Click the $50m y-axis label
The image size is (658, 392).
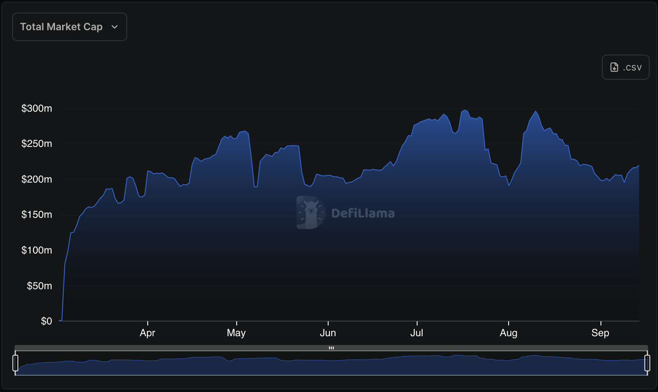39,286
